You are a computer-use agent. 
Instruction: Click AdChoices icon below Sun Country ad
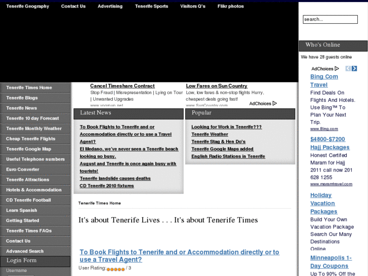[x=275, y=103]
